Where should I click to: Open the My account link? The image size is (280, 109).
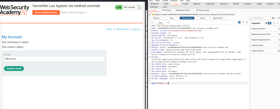(x=122, y=29)
